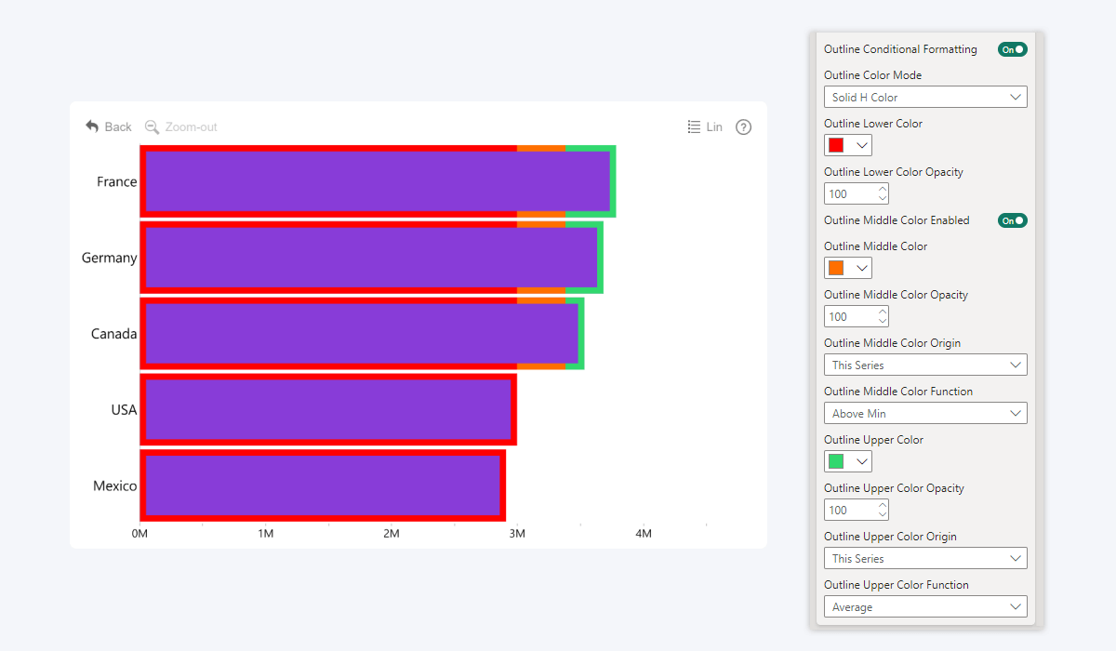Click the Back arrow icon
Screen dimensions: 1116x651
tap(92, 126)
